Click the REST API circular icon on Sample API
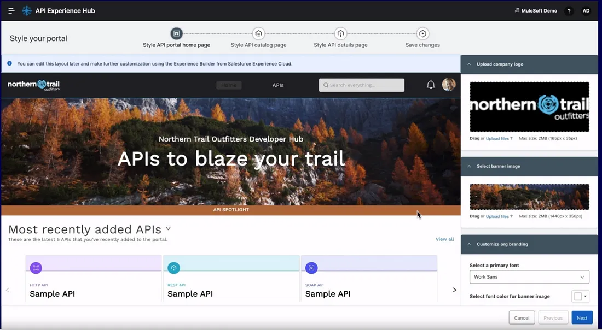 pos(173,268)
